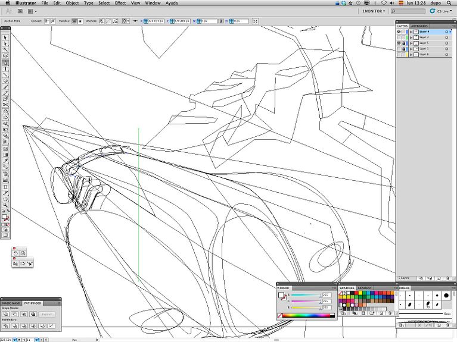Expand Layer 4 disclosure triangle
This screenshot has height=342, width=457.
pos(411,32)
